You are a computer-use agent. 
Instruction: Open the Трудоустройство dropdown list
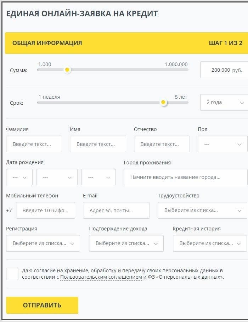pos(202,210)
